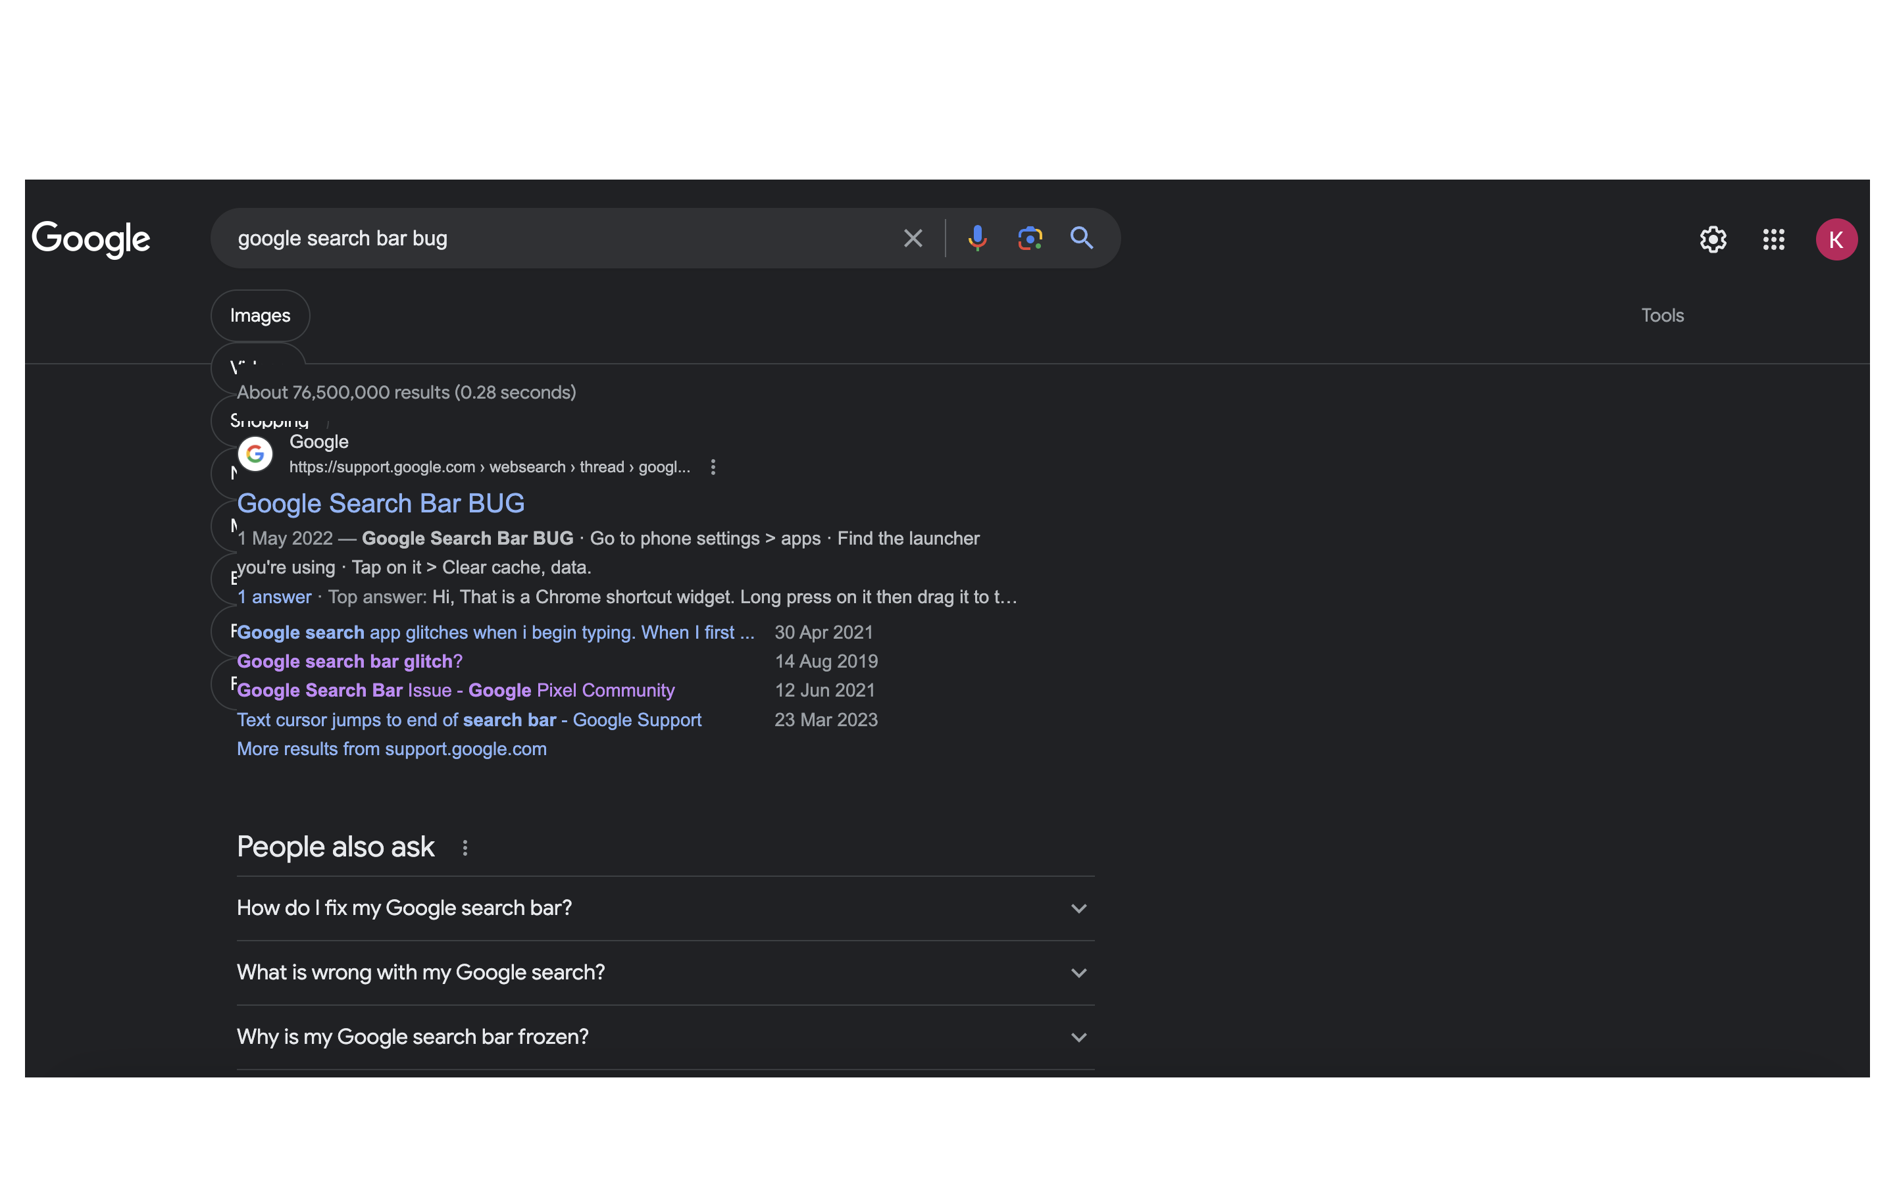This screenshot has width=1895, height=1184.
Task: Open the "Google Search Bar BUG" result
Action: (x=380, y=503)
